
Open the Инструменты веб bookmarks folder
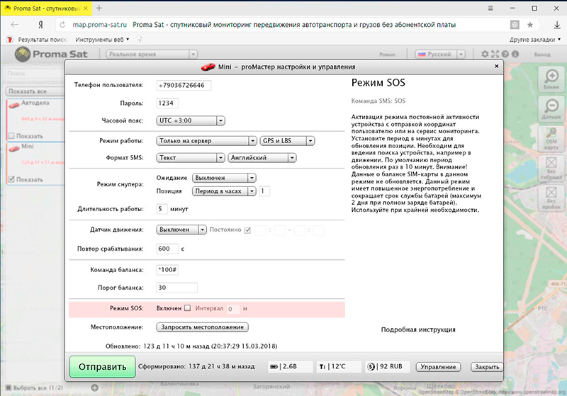click(x=102, y=40)
